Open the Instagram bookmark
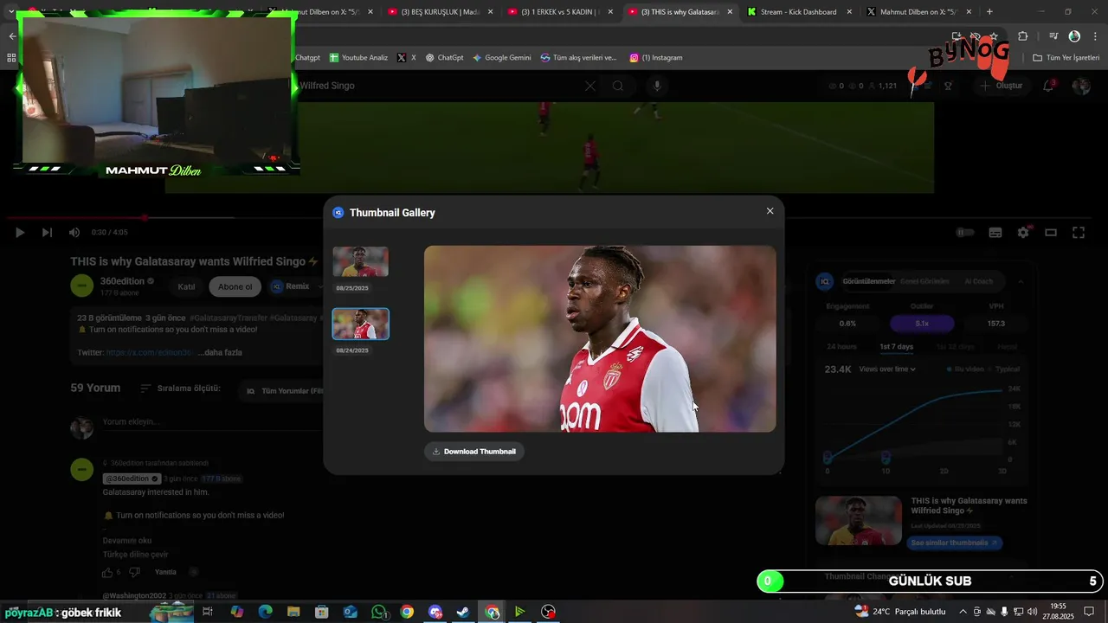1108x623 pixels. coord(656,58)
